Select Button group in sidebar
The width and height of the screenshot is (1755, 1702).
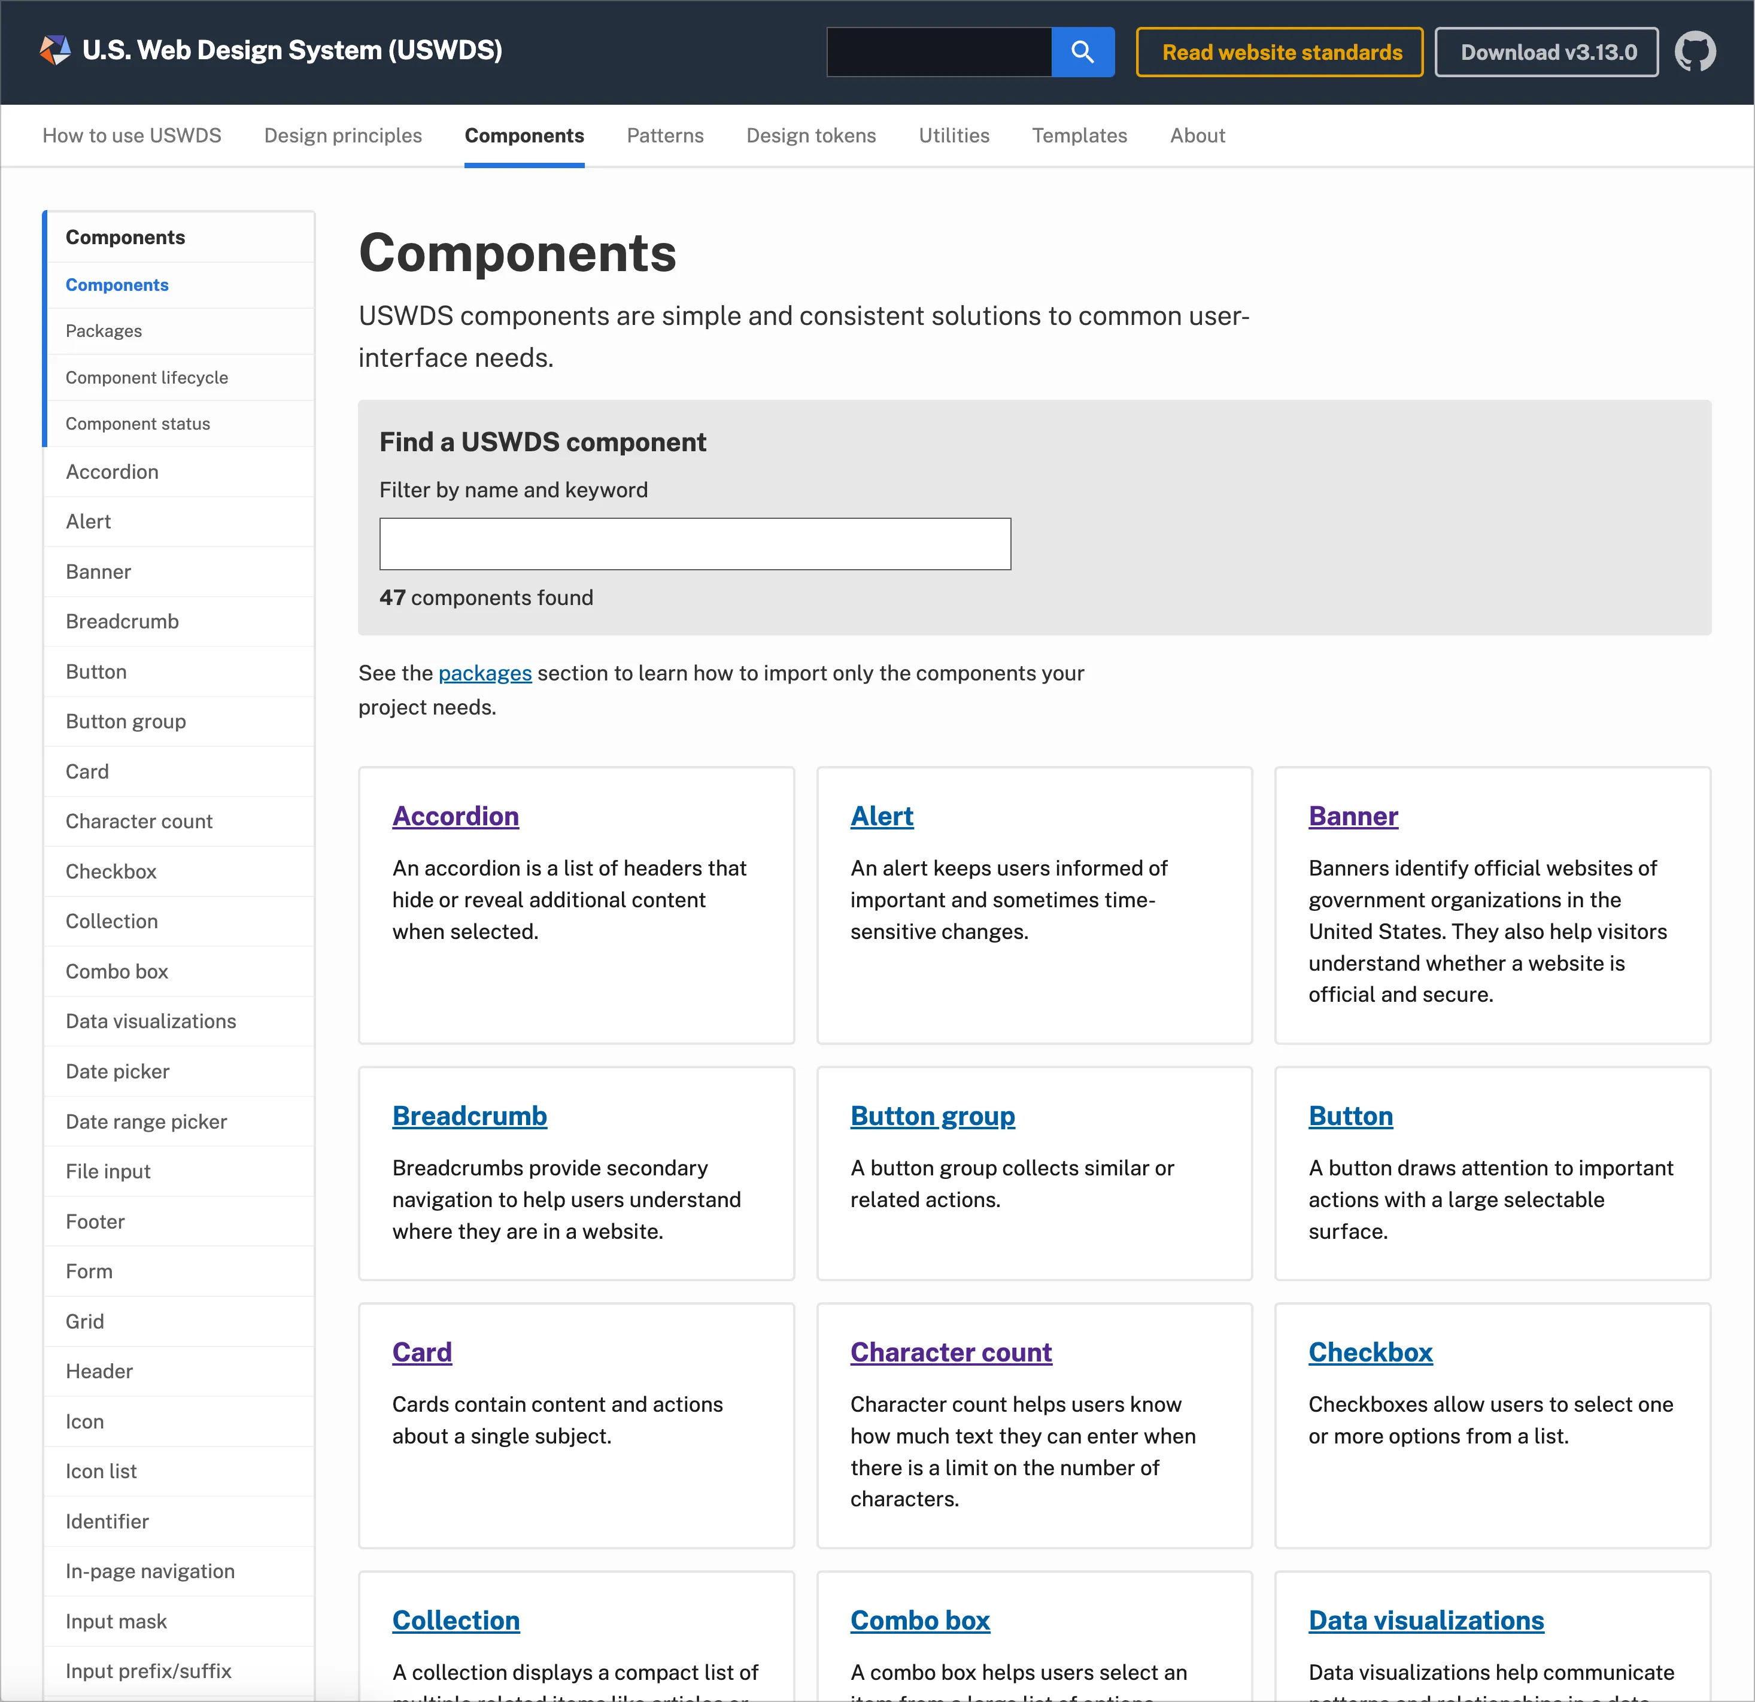(x=180, y=722)
